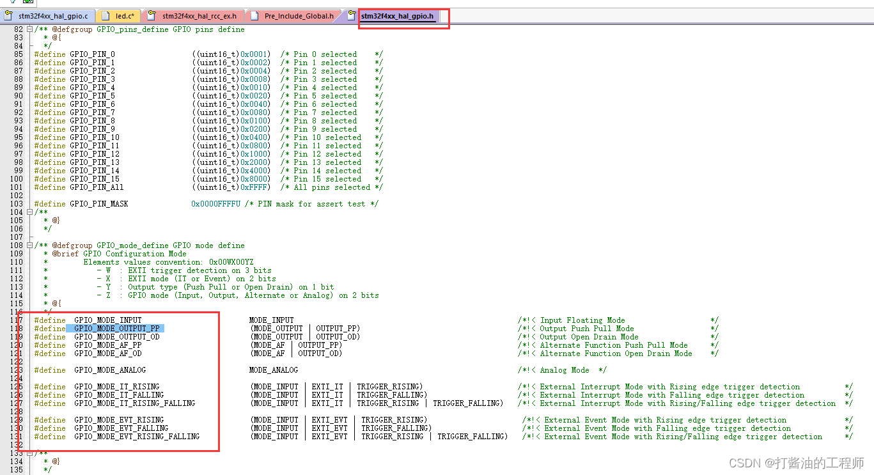Click the 0x8000 hex value

click(253, 179)
